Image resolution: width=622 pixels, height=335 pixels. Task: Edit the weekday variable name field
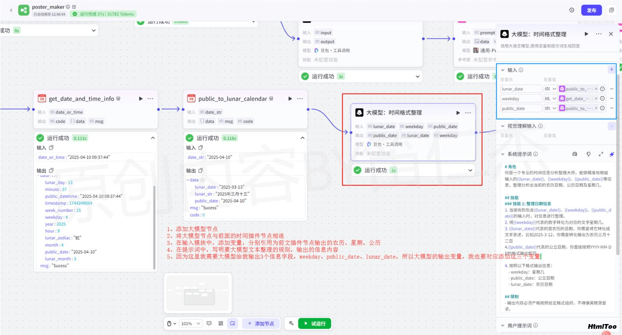pyautogui.click(x=521, y=99)
